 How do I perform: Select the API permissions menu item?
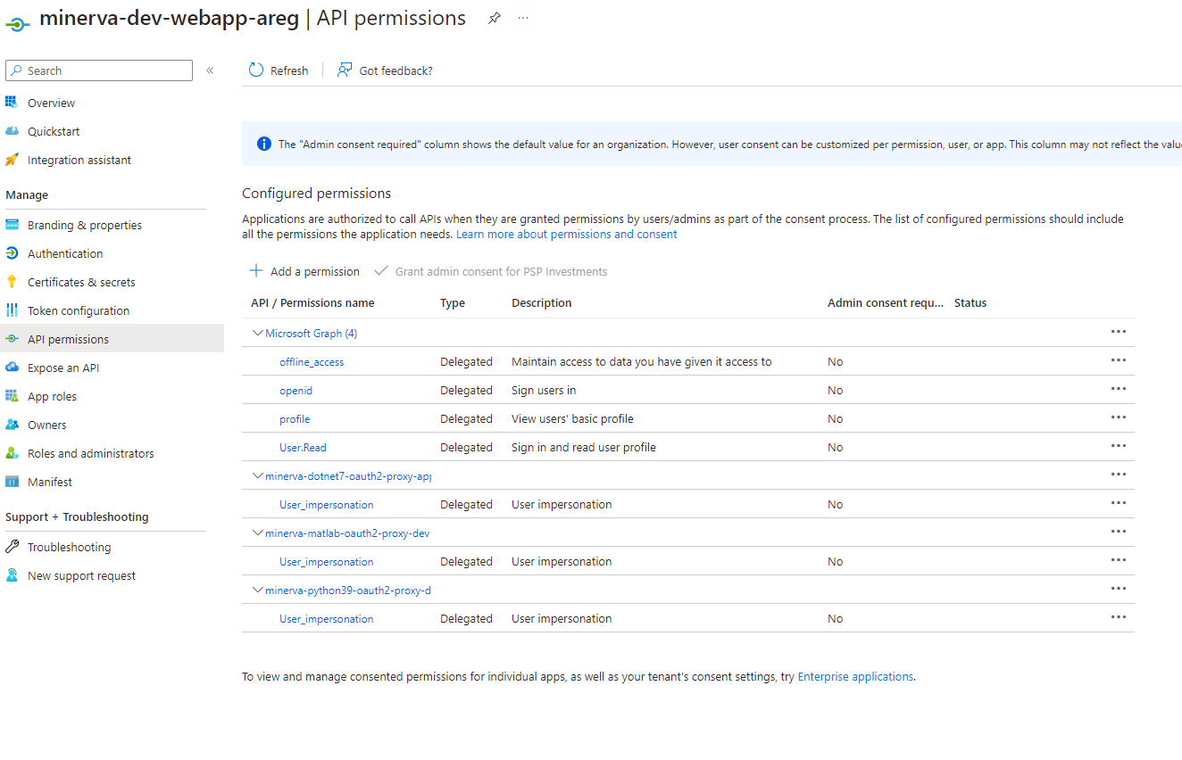pos(112,339)
